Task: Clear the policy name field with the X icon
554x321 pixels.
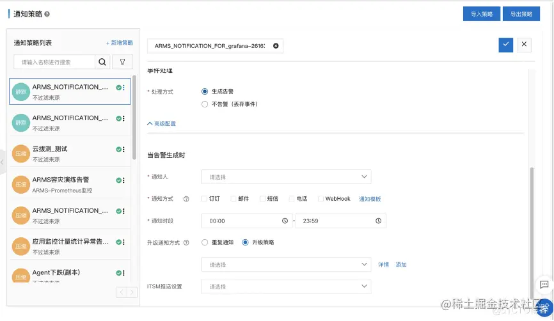Action: [x=276, y=46]
